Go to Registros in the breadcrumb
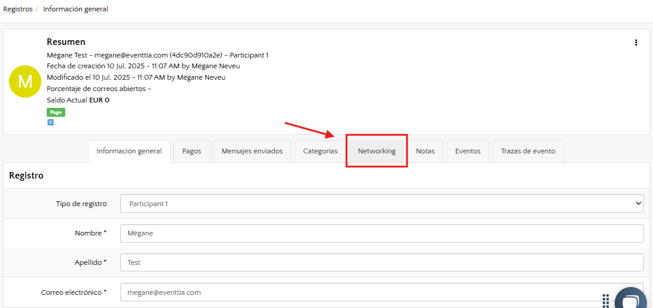The image size is (653, 308). coord(17,9)
